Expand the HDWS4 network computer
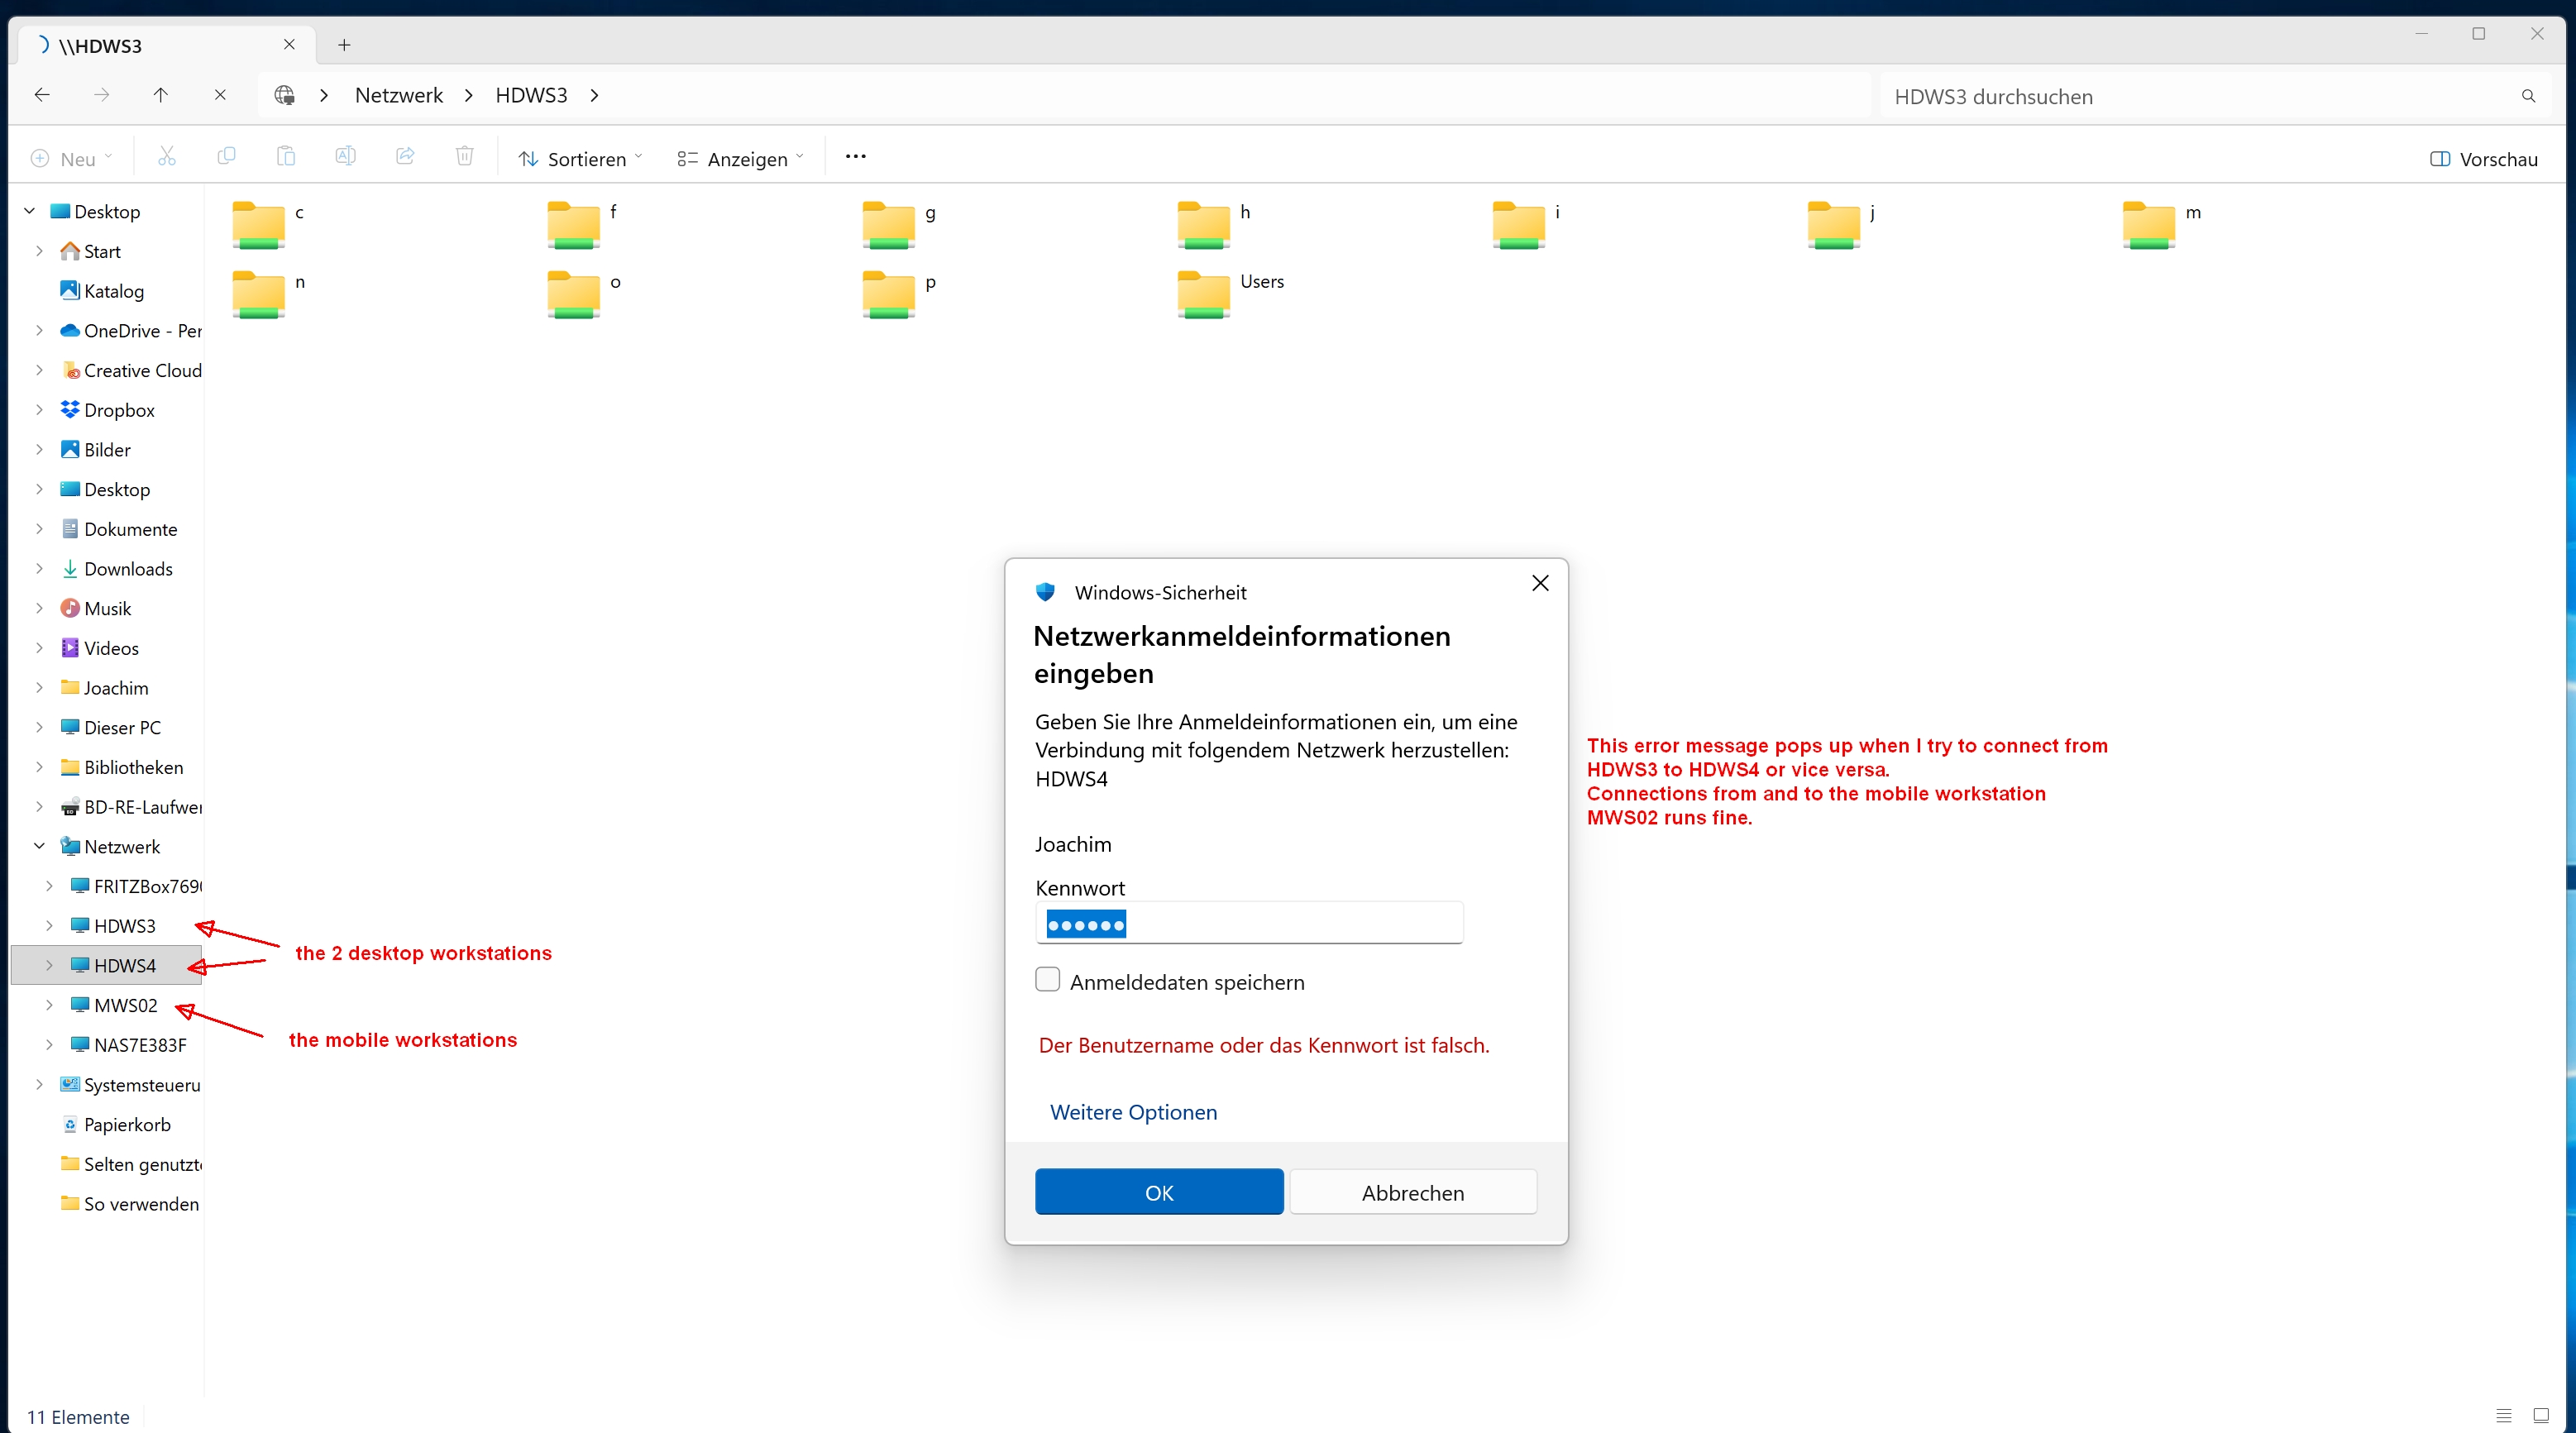The image size is (2576, 1433). 50,965
